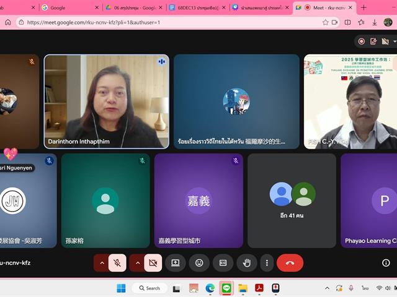Open split screen view in browser
The width and height of the screenshot is (397, 297).
[347, 22]
